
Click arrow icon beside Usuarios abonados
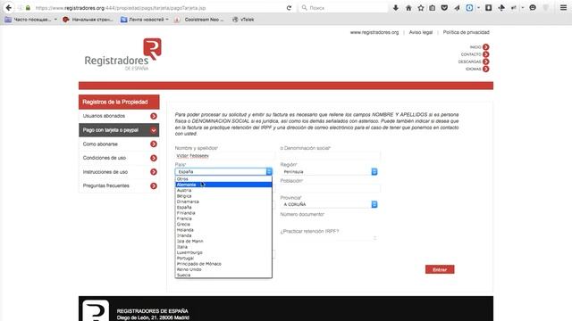154,116
